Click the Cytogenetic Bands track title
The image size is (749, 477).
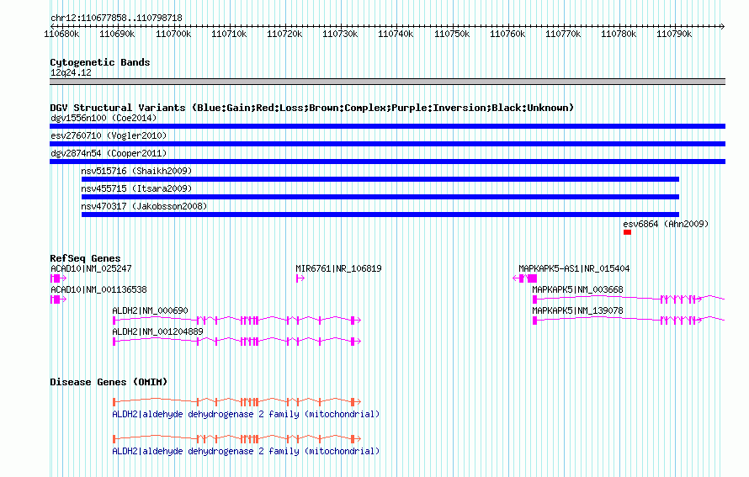(100, 62)
